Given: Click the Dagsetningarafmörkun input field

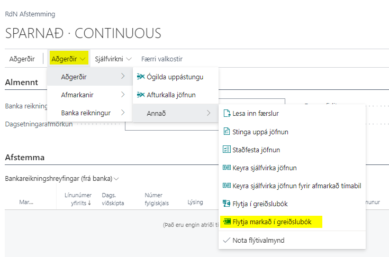Looking at the screenshot, I should point(129,124).
